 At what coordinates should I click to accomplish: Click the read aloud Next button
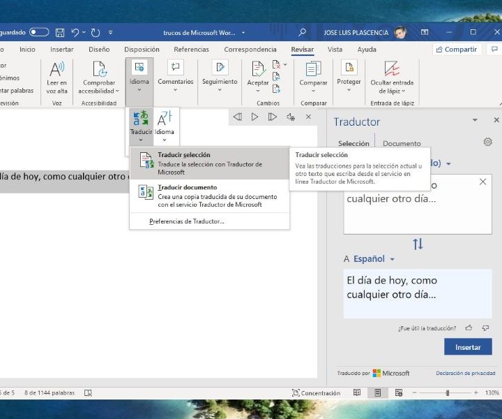272,117
